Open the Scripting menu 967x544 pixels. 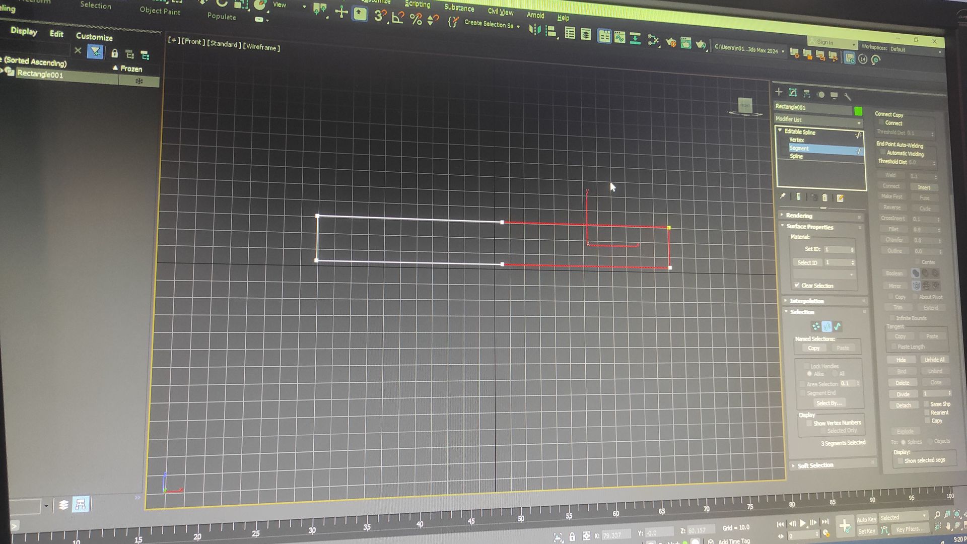click(x=418, y=4)
